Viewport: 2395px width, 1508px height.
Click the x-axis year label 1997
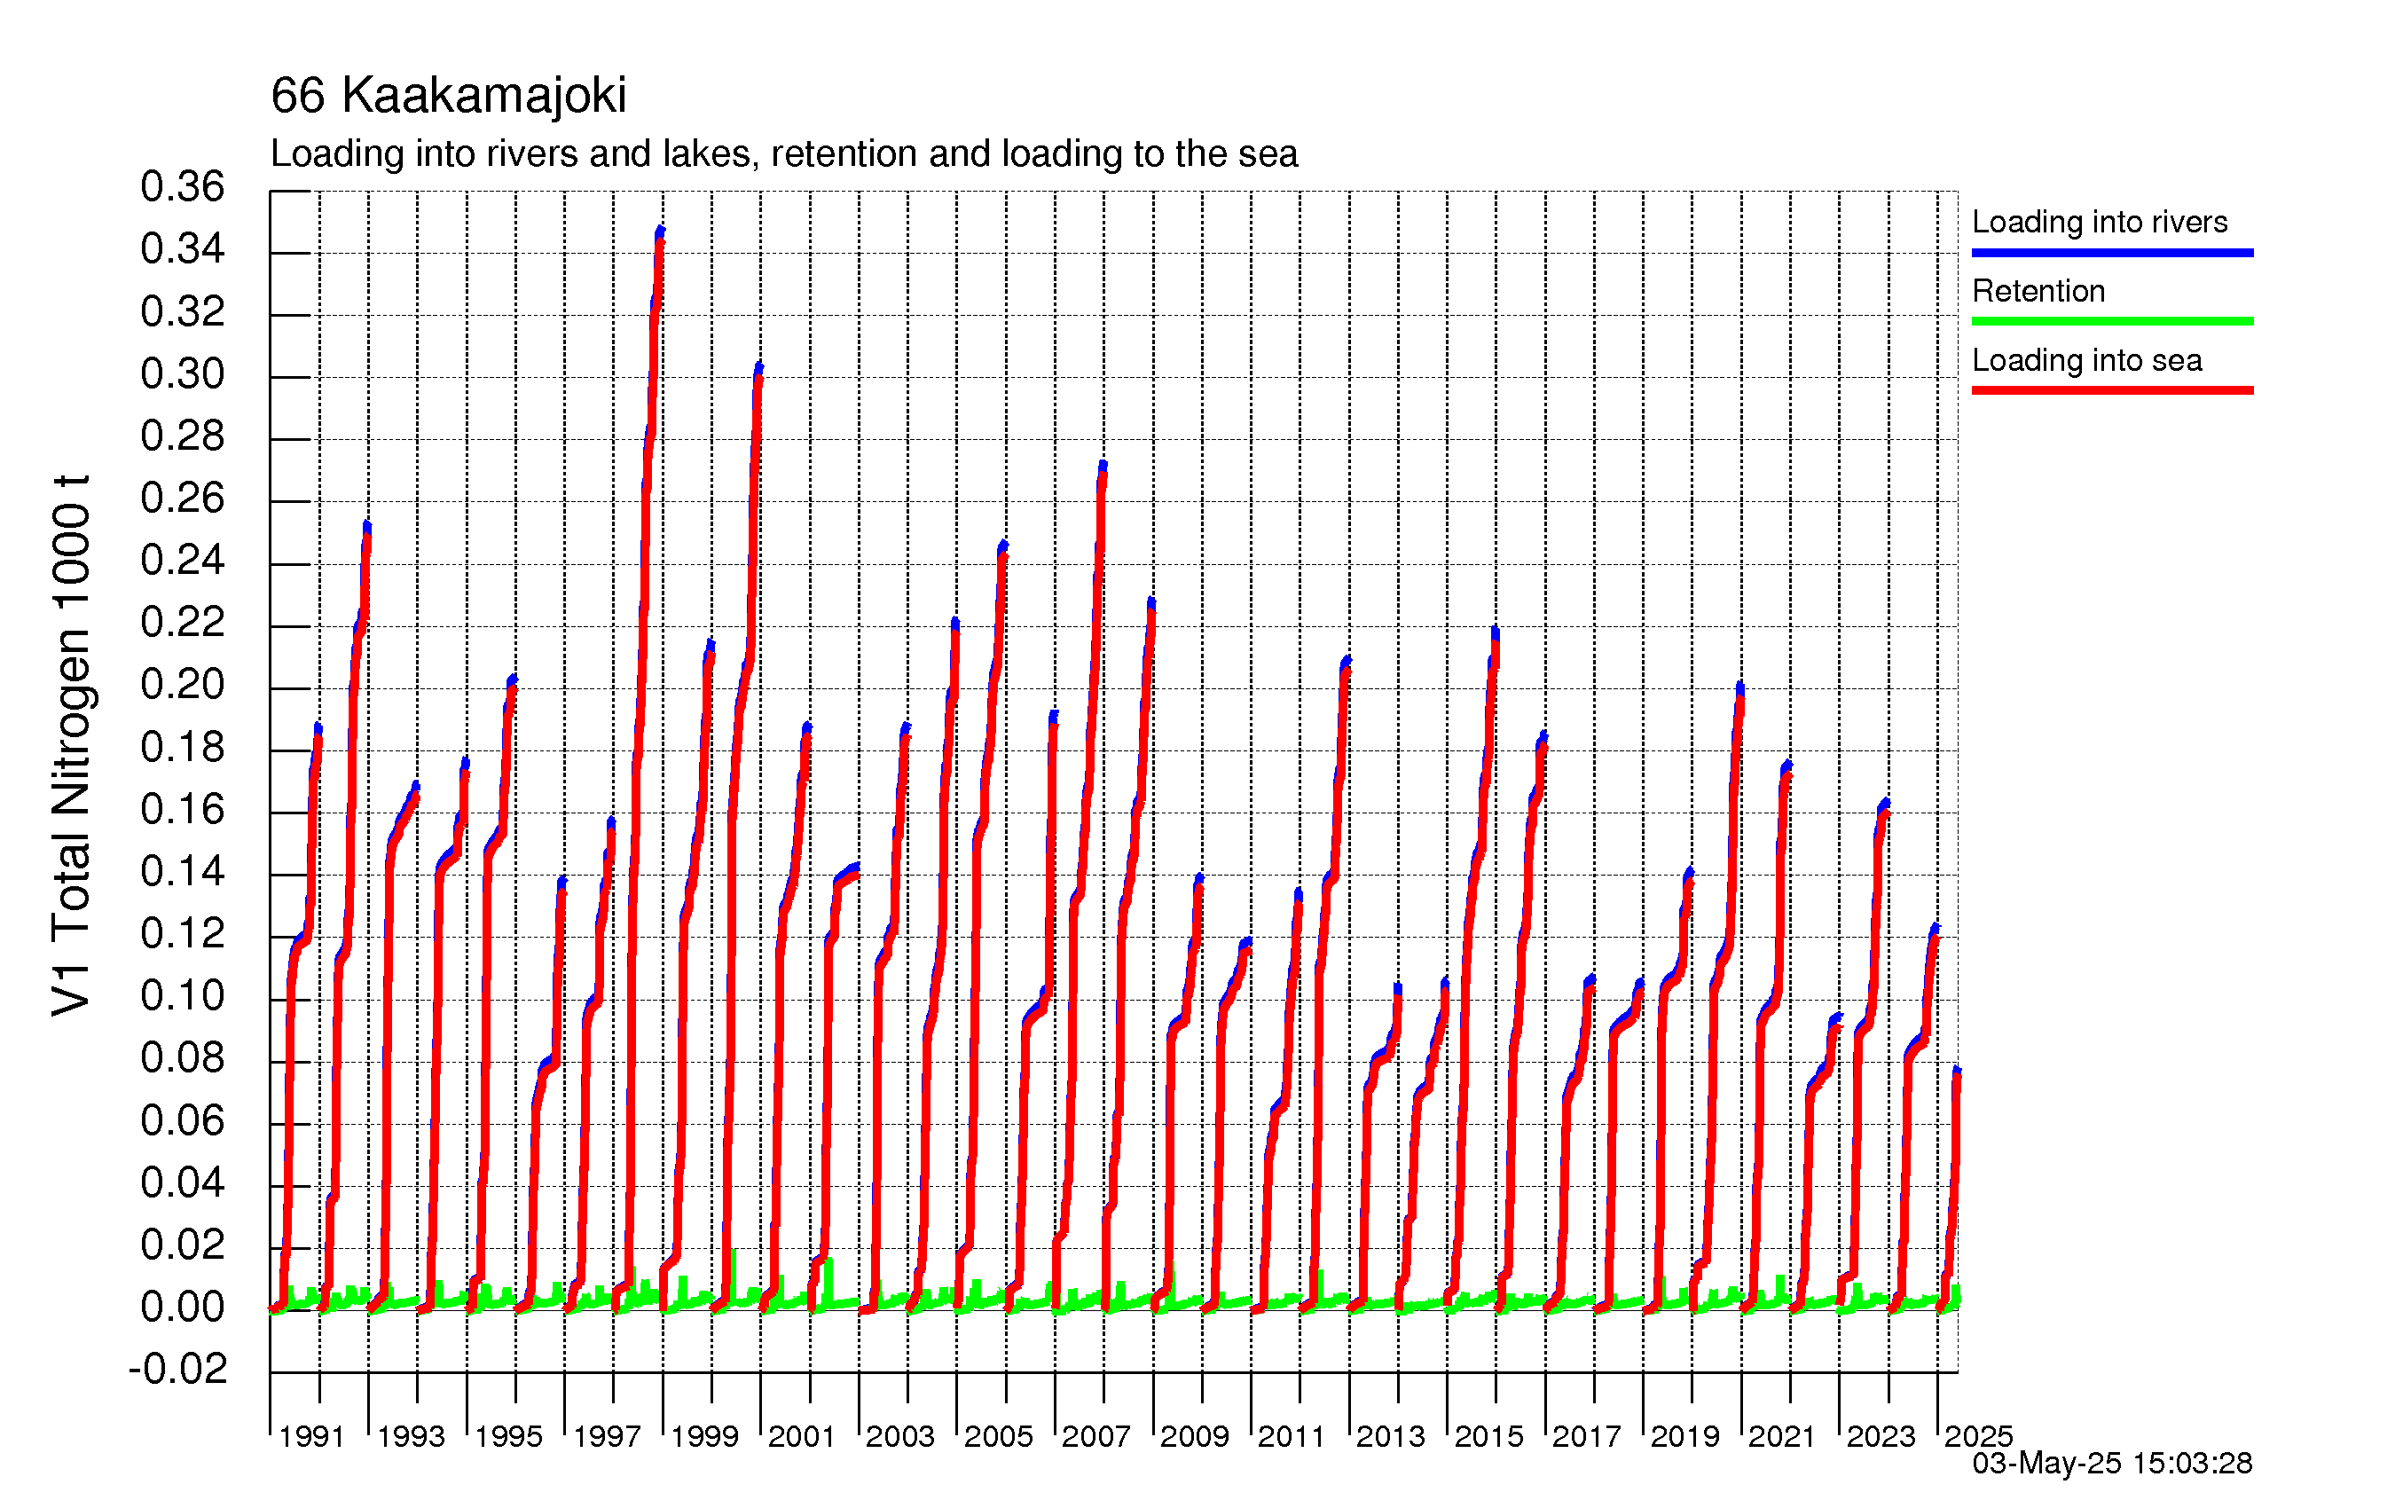coord(607,1436)
